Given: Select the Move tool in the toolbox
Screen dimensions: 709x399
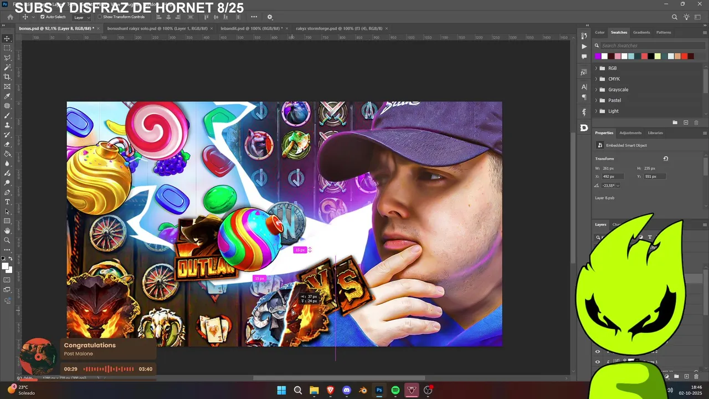Looking at the screenshot, I should tap(7, 38).
